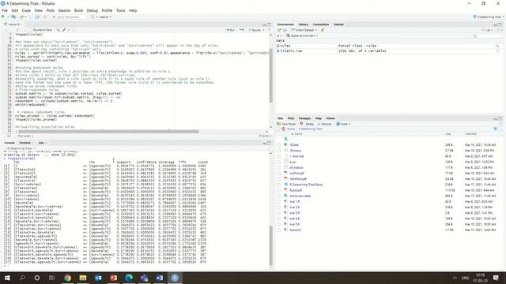Open Chrome from the taskbar
506x284 pixels.
click(67, 278)
